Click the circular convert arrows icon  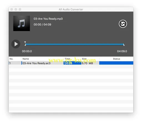(x=123, y=24)
